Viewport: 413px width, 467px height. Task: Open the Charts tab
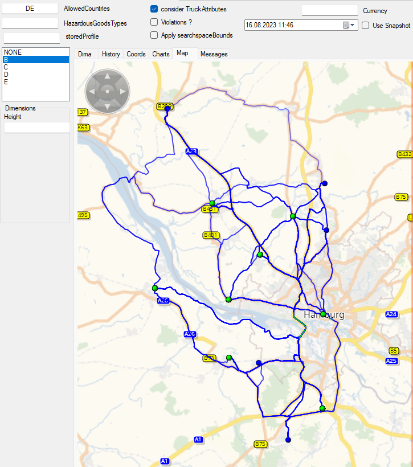pos(161,54)
